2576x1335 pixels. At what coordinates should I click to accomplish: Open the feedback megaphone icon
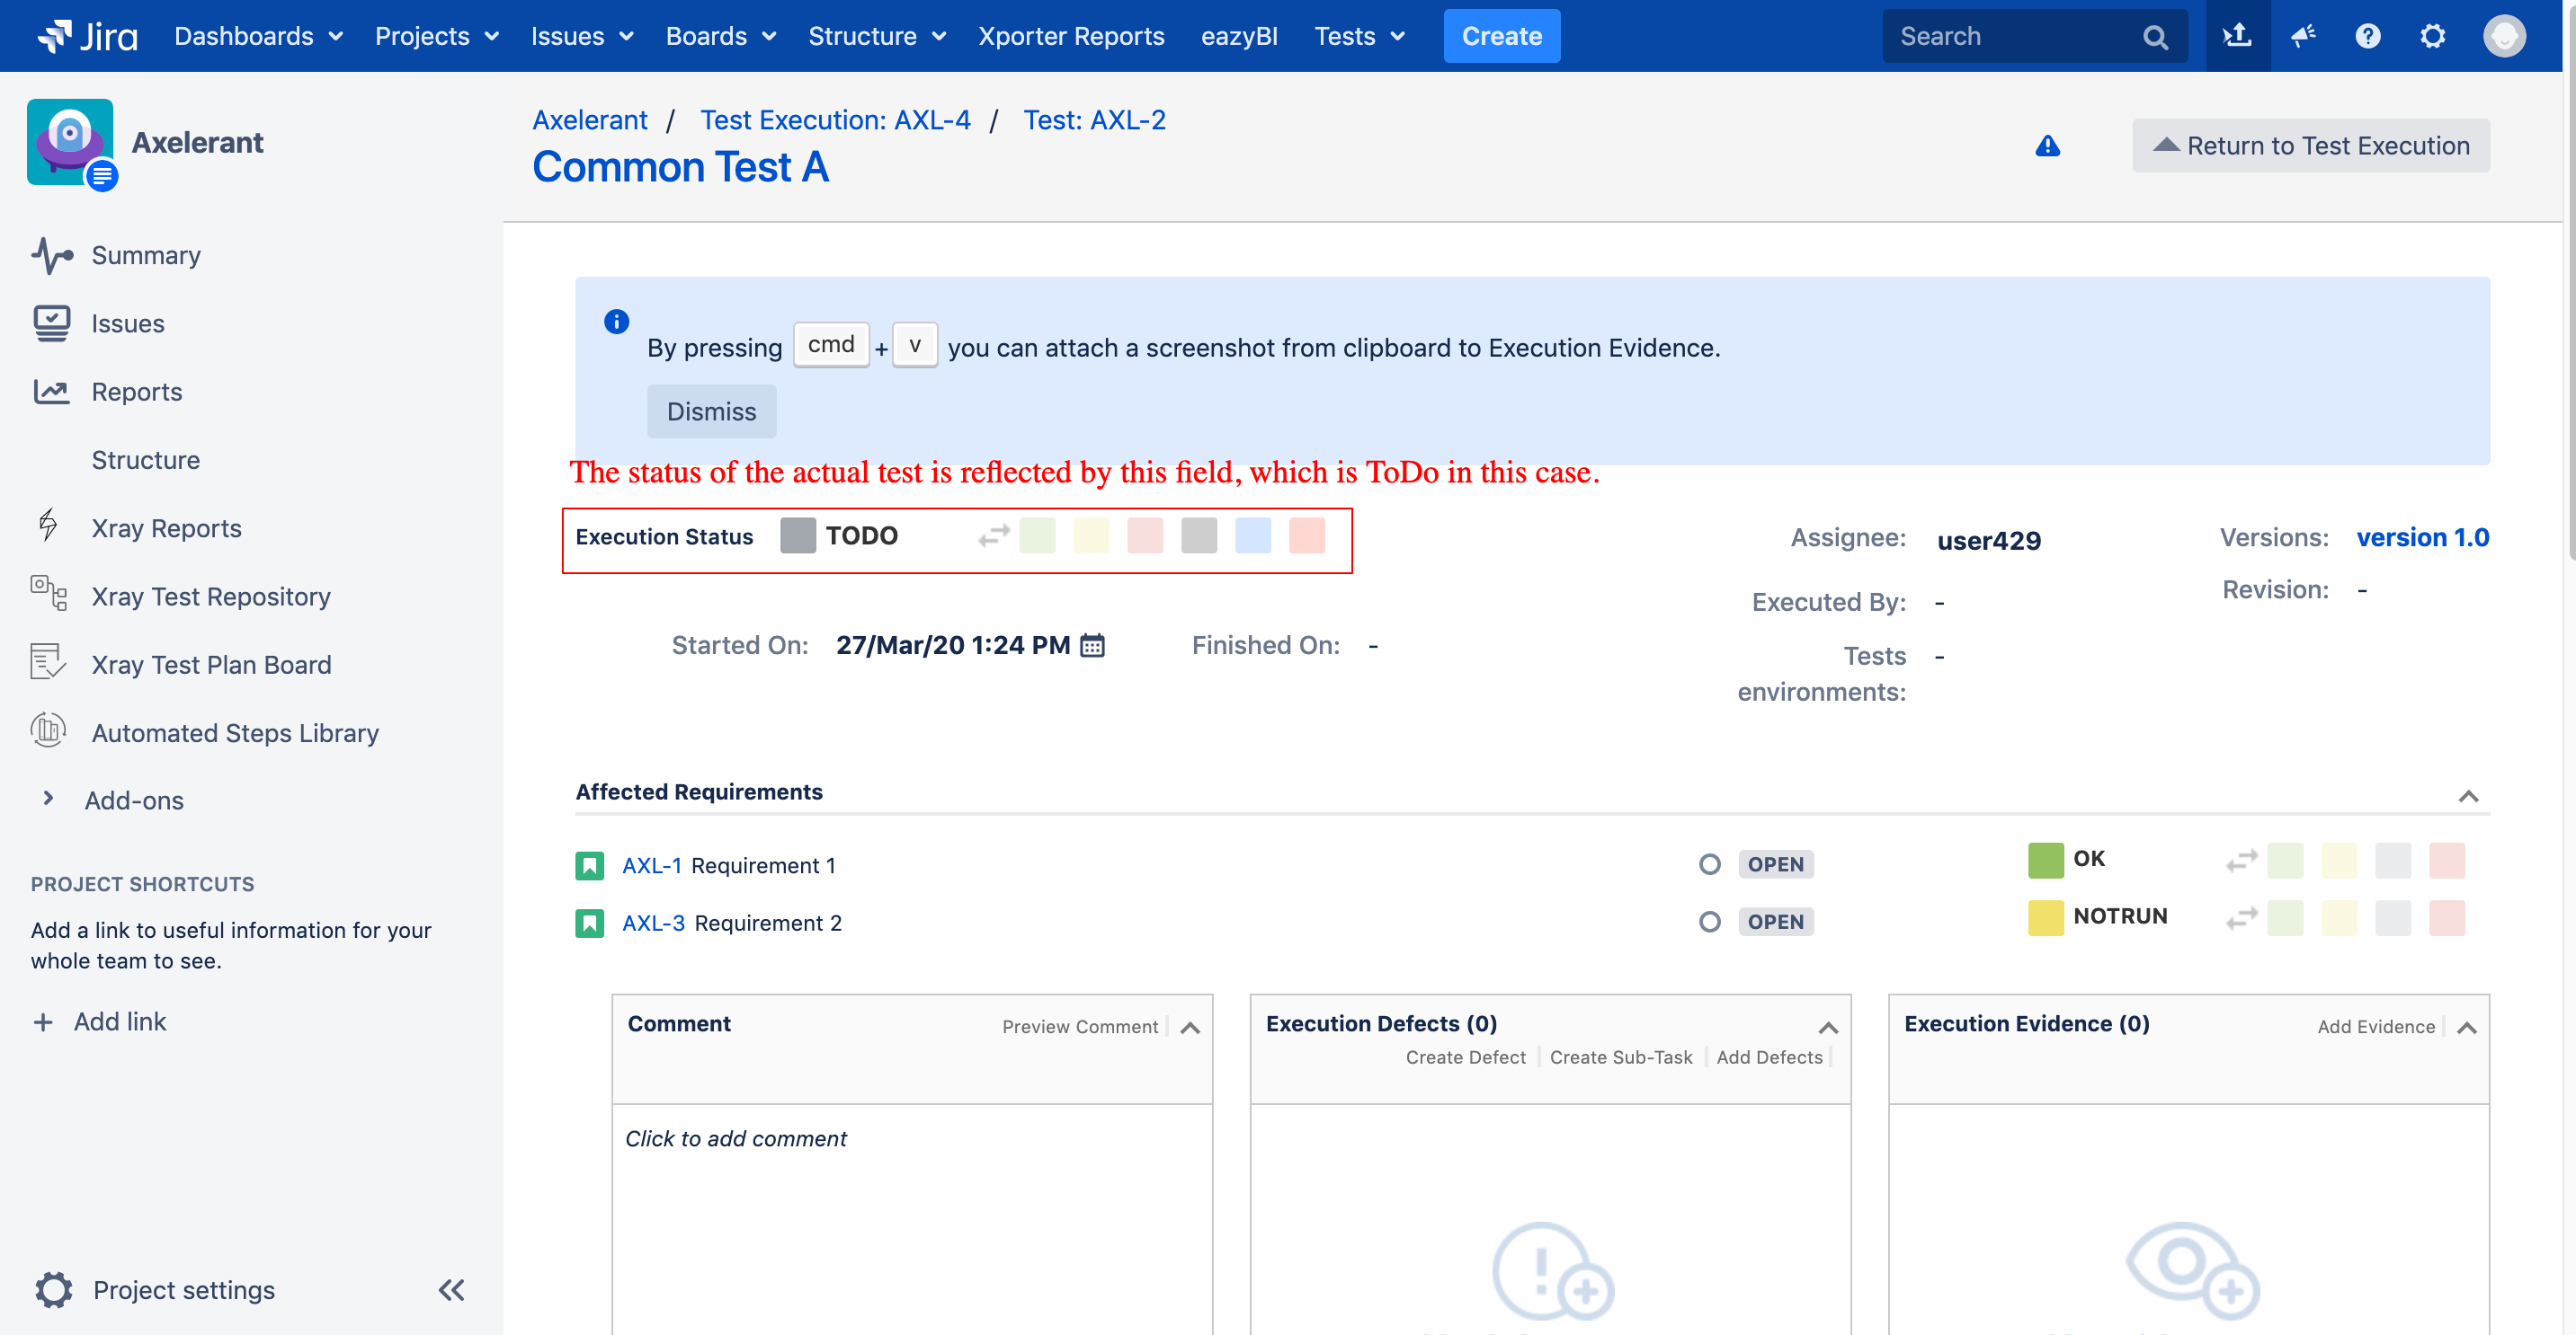pyautogui.click(x=2303, y=36)
